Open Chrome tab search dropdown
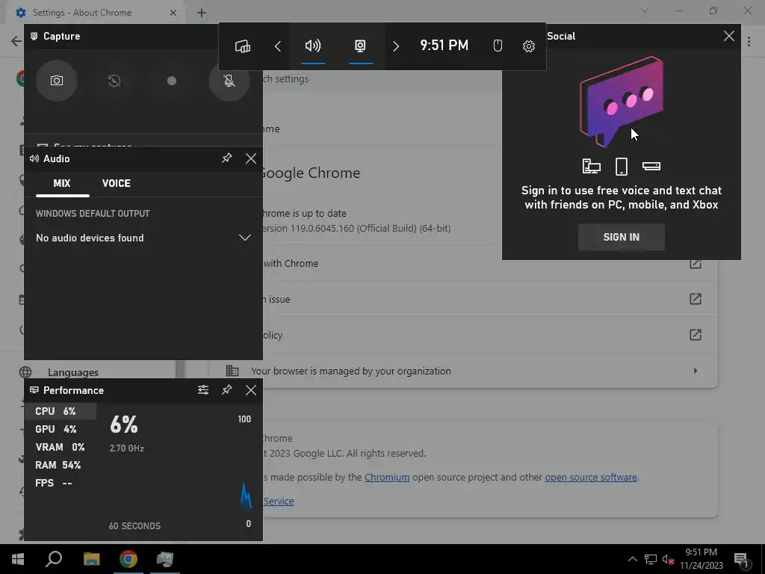765x574 pixels. coord(644,10)
